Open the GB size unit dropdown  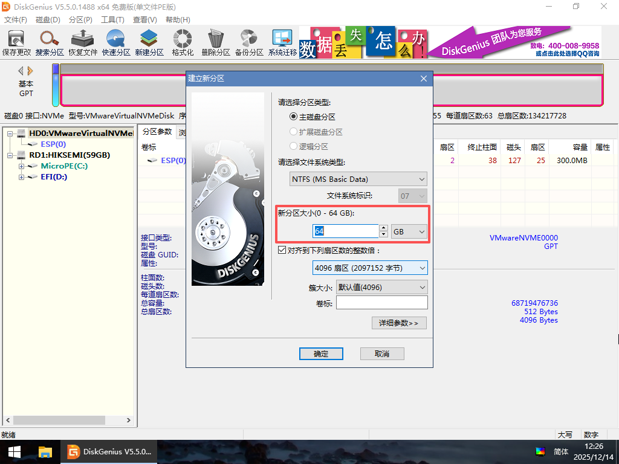click(409, 231)
